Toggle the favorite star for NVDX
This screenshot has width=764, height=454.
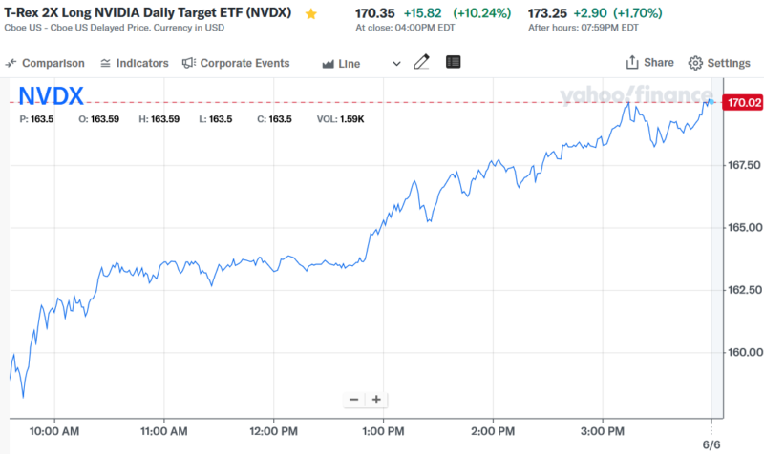(x=311, y=14)
